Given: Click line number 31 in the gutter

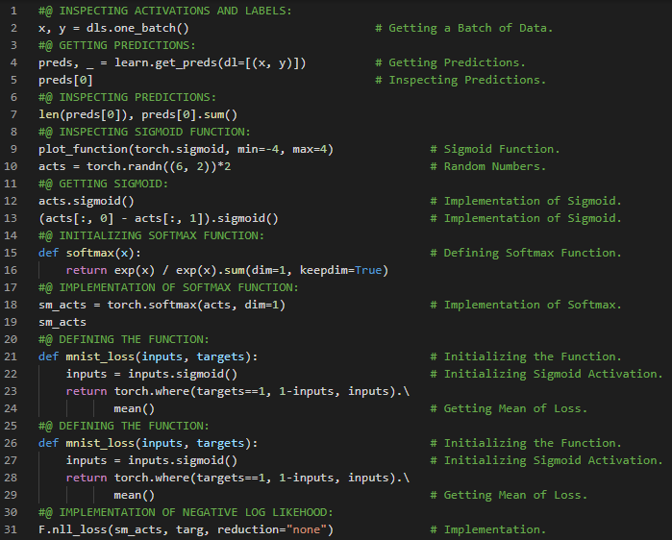Looking at the screenshot, I should 13,529.
